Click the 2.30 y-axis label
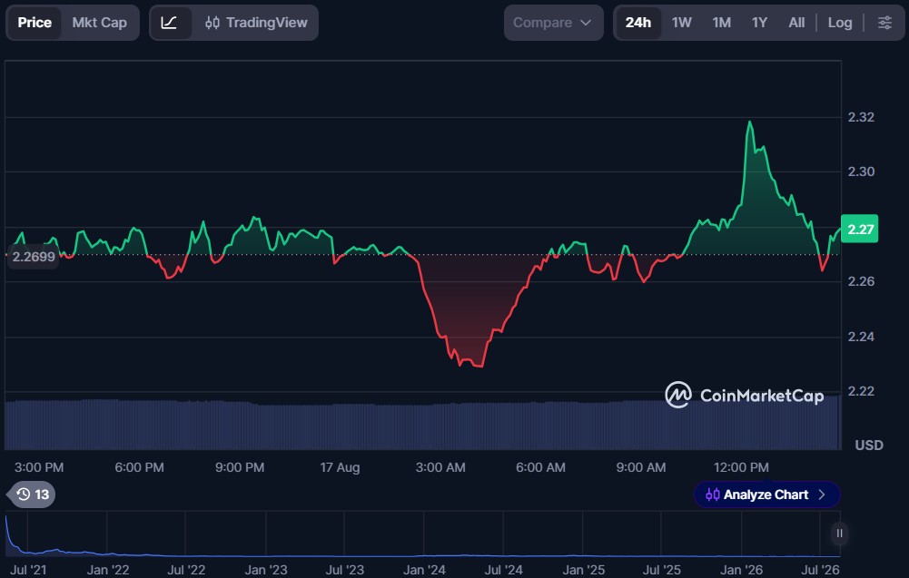The image size is (909, 578). point(861,171)
